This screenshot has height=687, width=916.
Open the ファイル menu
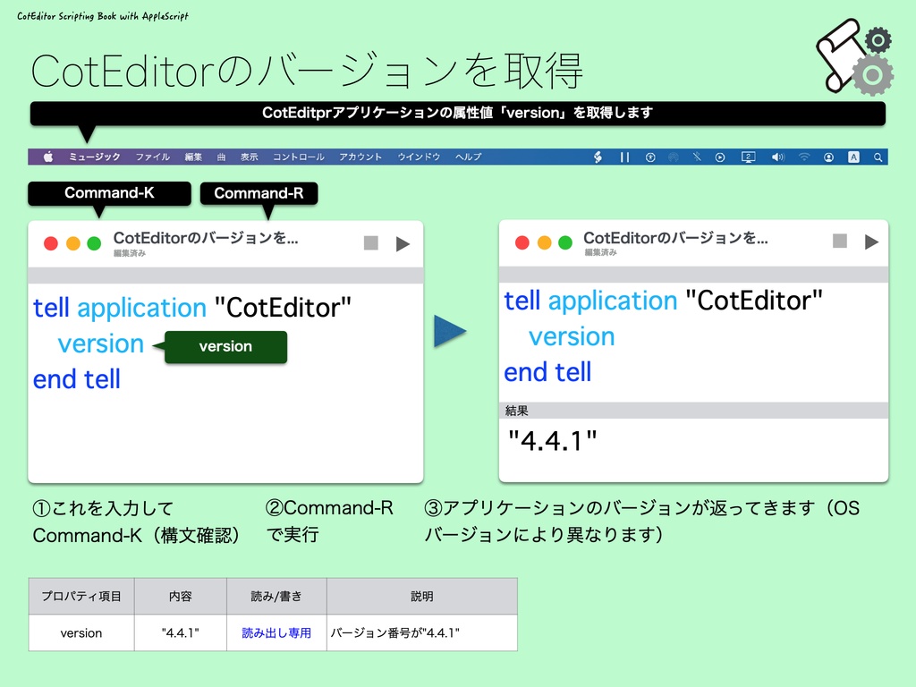tap(153, 156)
